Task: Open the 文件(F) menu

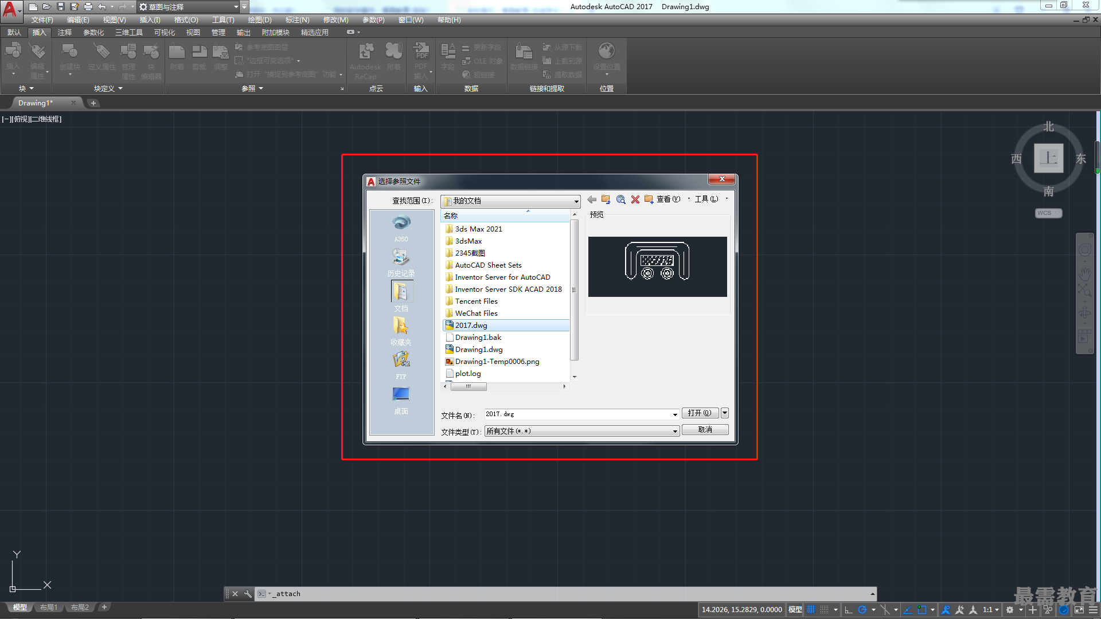Action: click(42, 20)
